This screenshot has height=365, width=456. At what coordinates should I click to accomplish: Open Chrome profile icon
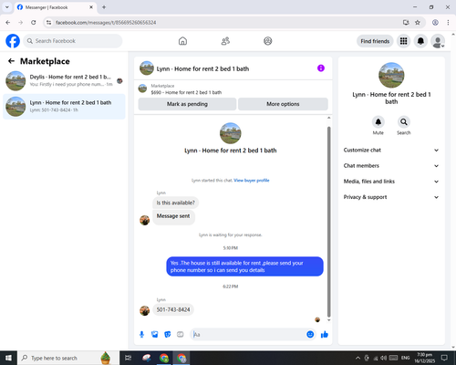point(435,23)
